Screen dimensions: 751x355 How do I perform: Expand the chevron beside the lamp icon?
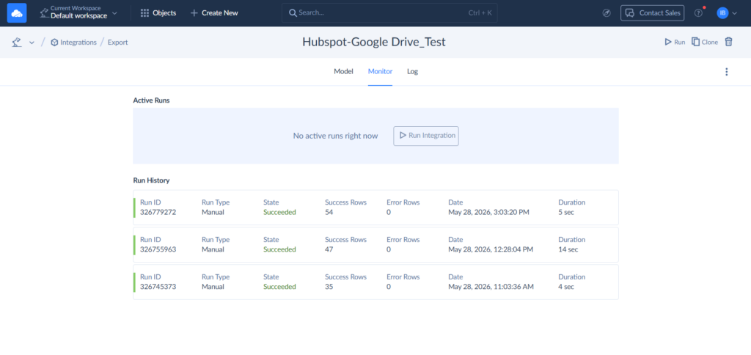32,43
